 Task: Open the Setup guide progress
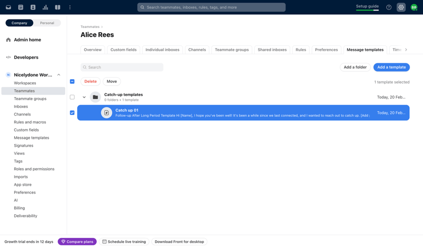[367, 7]
